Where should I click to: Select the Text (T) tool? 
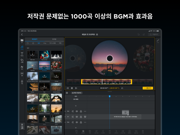coord(22,54)
